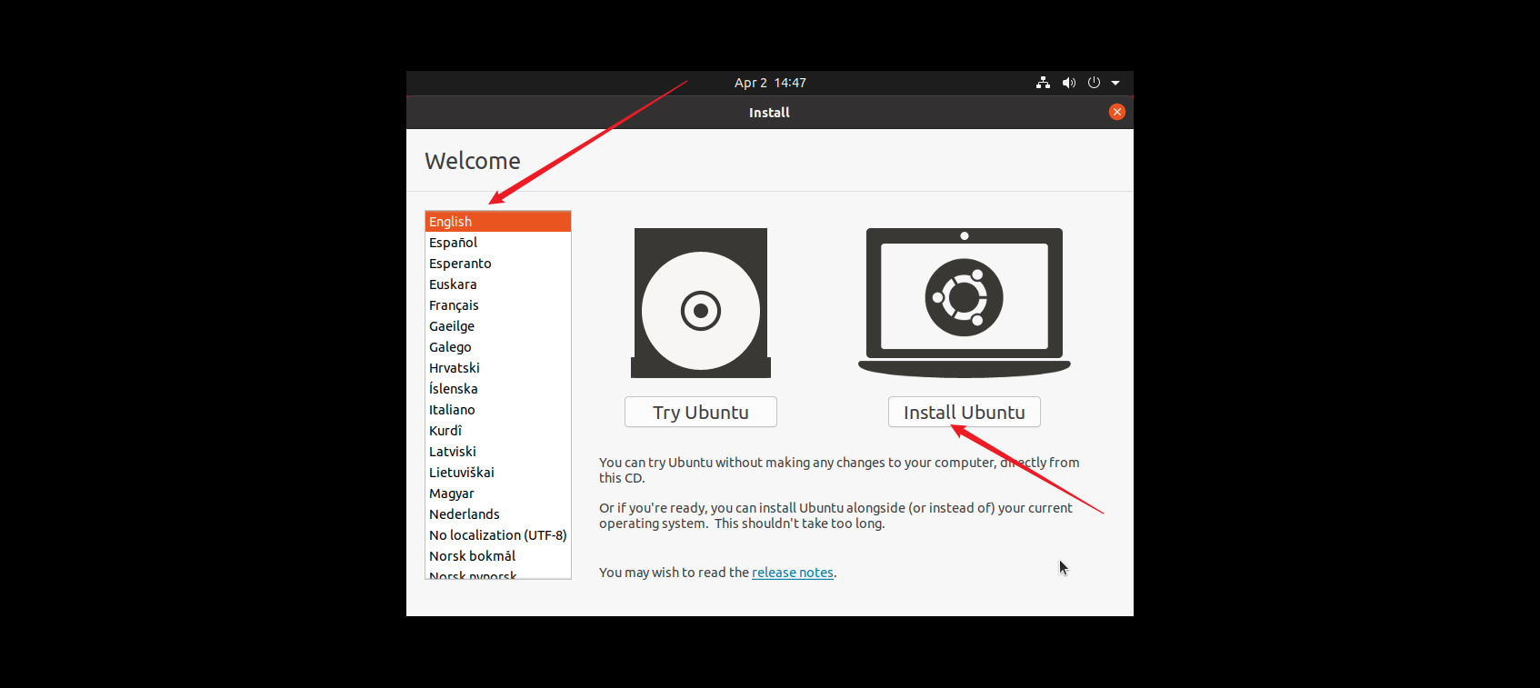
Task: Click the CD disc Try Ubuntu image
Action: click(x=701, y=303)
